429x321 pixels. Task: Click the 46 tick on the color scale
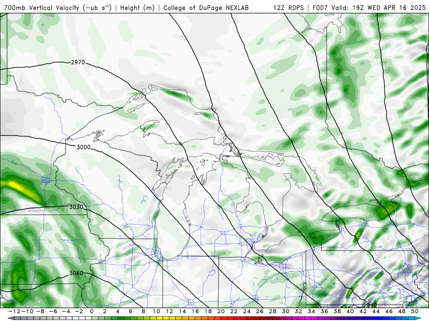[x=389, y=311]
